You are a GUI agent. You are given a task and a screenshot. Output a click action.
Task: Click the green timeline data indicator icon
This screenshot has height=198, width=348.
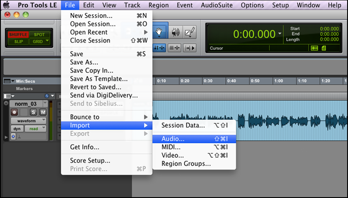(x=314, y=48)
